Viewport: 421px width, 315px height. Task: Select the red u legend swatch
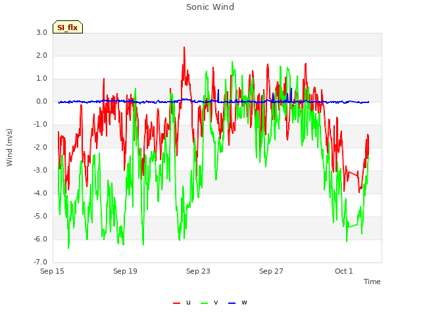(177, 303)
